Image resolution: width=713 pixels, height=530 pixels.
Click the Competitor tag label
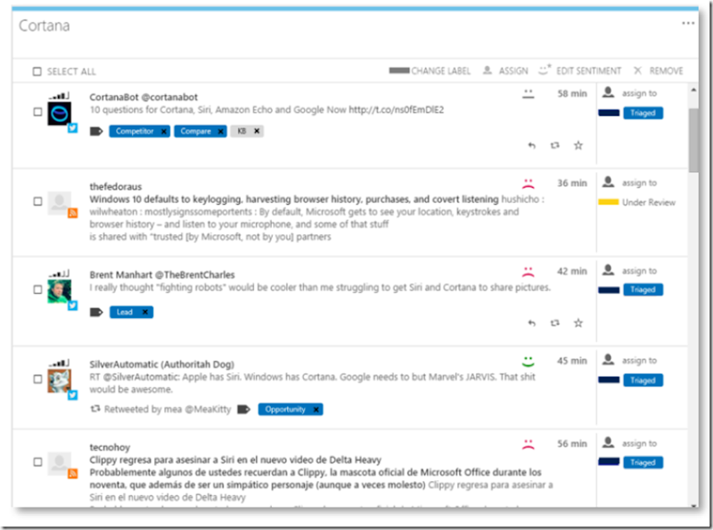[135, 131]
